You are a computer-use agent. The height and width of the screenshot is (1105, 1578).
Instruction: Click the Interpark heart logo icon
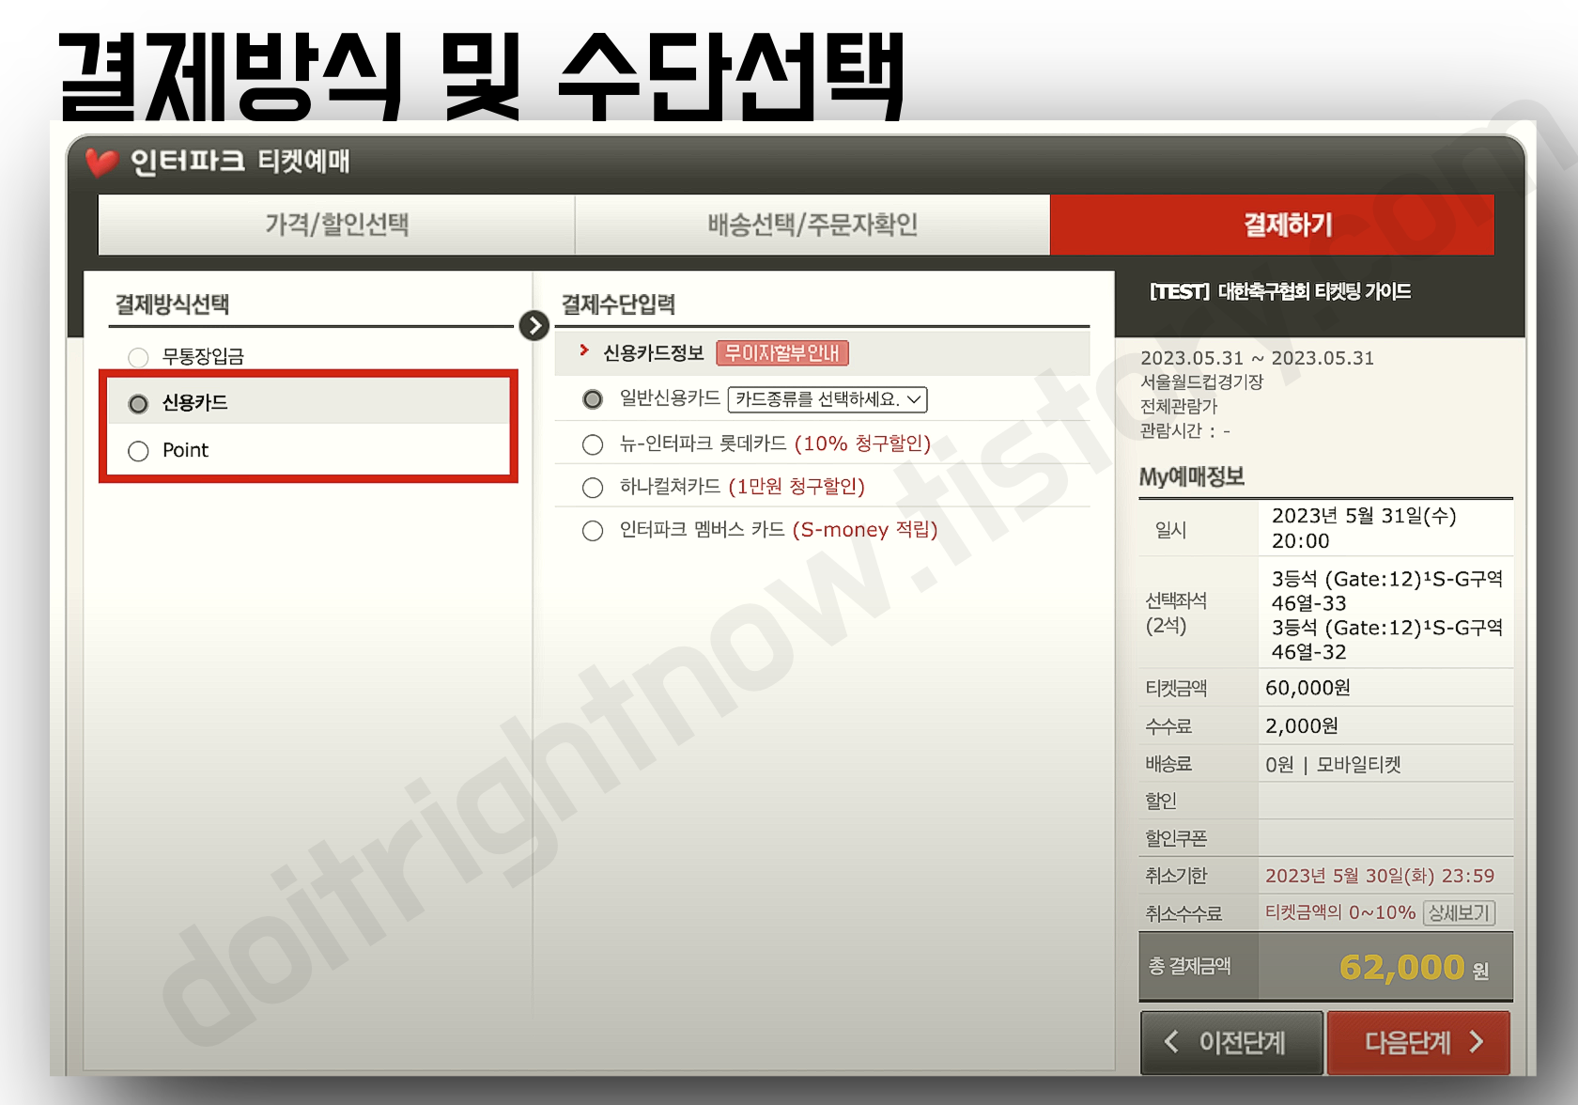pyautogui.click(x=101, y=162)
